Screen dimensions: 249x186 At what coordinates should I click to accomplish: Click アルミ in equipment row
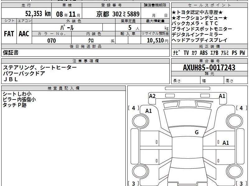coord(225,53)
